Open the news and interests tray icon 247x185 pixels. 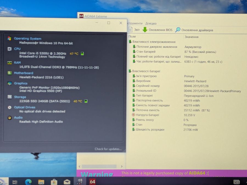[x=237, y=182]
